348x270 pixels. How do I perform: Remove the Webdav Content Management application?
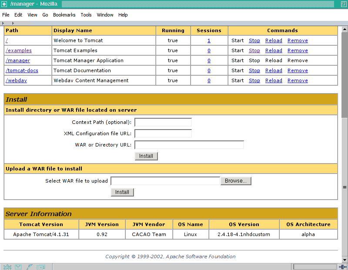298,80
